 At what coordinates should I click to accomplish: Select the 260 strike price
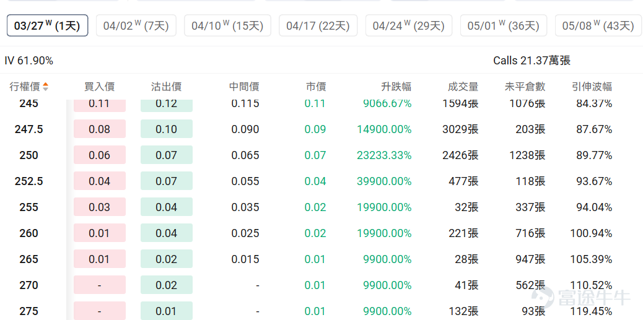click(28, 233)
